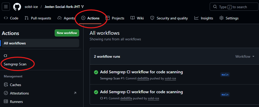The height and width of the screenshot is (107, 259).
Task: Switch to the Wiki tab
Action: (x=137, y=18)
